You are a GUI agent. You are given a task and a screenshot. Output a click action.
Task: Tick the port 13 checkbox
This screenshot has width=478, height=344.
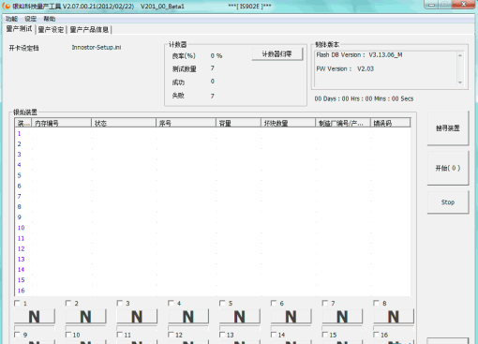point(222,335)
